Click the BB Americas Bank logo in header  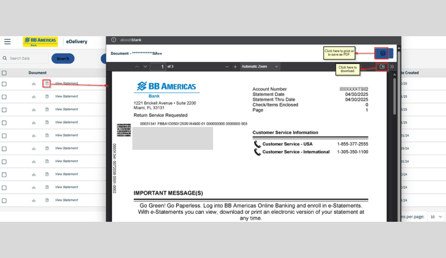[41, 42]
